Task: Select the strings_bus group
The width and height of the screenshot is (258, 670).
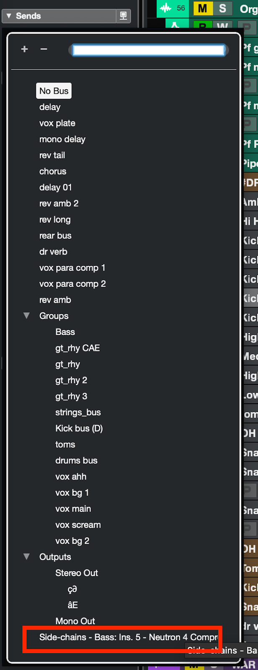Action: (78, 412)
